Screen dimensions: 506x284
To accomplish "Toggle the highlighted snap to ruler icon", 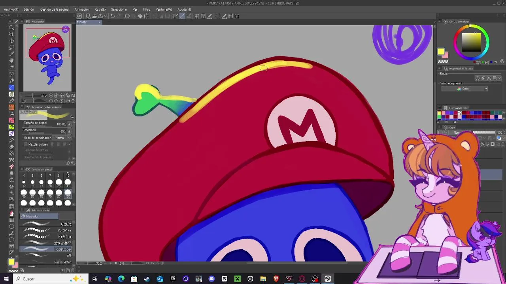I will [x=182, y=16].
